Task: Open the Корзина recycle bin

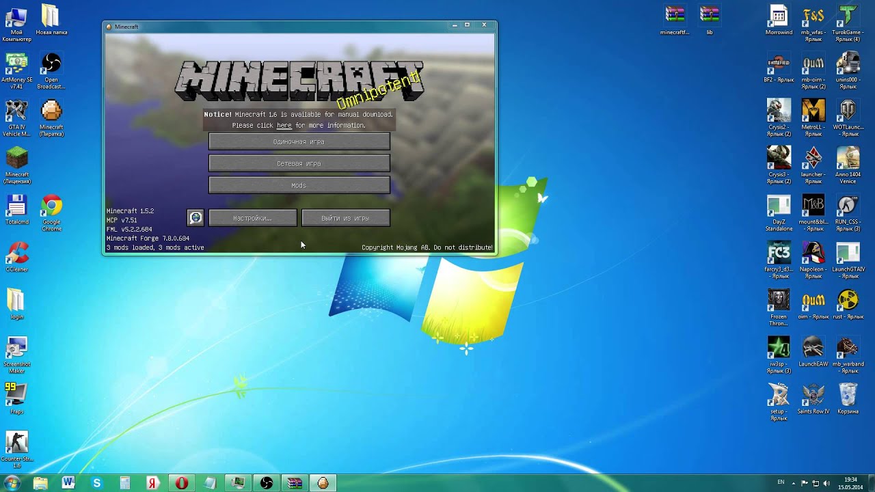Action: pyautogui.click(x=848, y=398)
